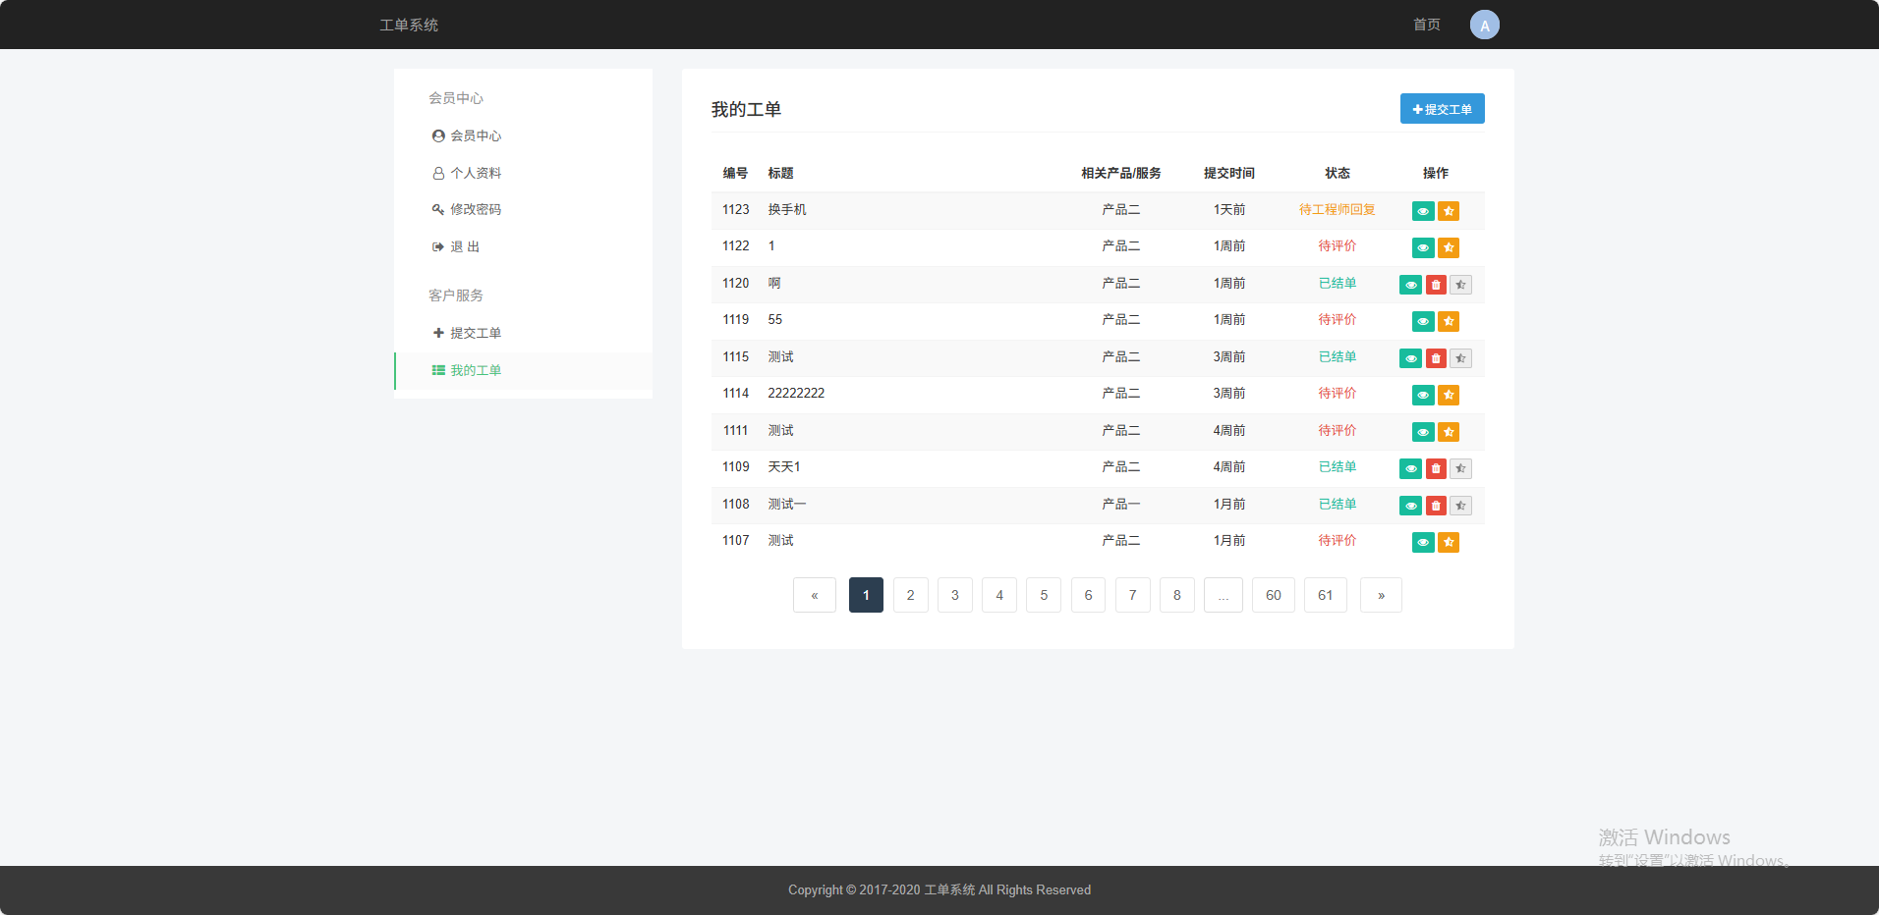Click the user avatar in the top bar
This screenshot has height=915, width=1879.
[1484, 25]
